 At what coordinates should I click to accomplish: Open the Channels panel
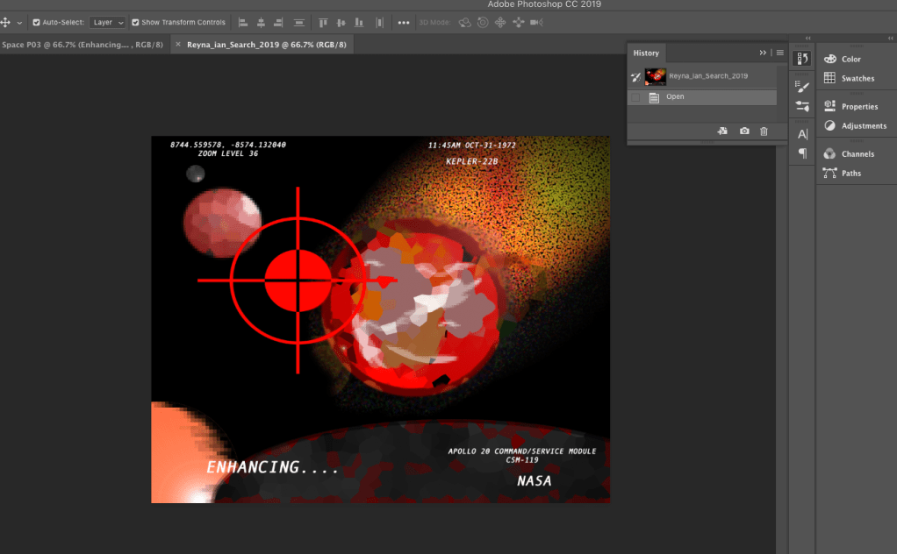(849, 153)
